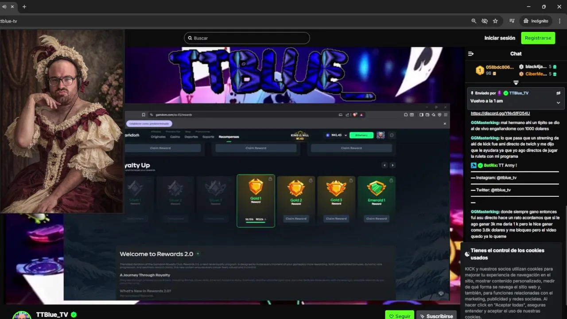
Task: Open top gifter 058bdc806... in leaderboard
Action: pos(495,70)
